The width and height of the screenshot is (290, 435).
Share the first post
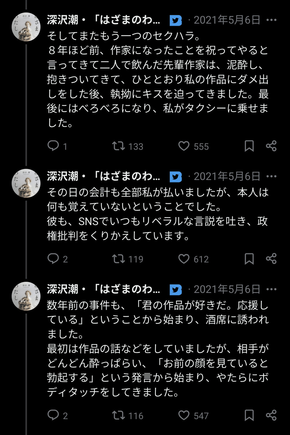[x=271, y=146]
